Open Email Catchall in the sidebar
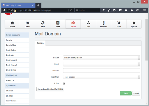The width and height of the screenshot is (149, 106). [17, 65]
